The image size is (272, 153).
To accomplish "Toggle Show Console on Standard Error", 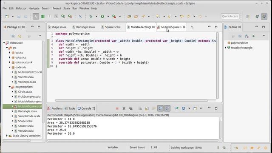I will pyautogui.click(x=167, y=108).
